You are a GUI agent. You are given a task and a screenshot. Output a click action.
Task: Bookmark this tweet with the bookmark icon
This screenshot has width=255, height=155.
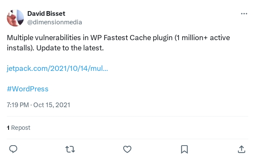tap(184, 149)
